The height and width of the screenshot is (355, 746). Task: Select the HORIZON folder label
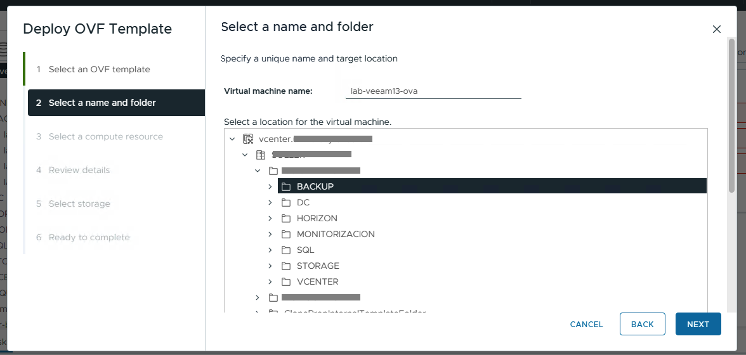(x=317, y=218)
